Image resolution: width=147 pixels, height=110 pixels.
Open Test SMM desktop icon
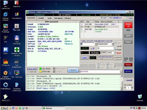(17, 27)
